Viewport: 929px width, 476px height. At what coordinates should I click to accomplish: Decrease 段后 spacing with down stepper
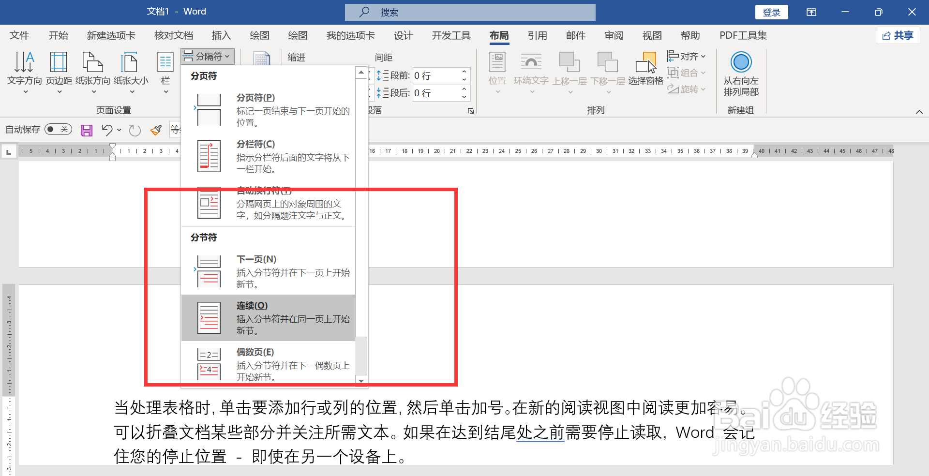pyautogui.click(x=464, y=97)
